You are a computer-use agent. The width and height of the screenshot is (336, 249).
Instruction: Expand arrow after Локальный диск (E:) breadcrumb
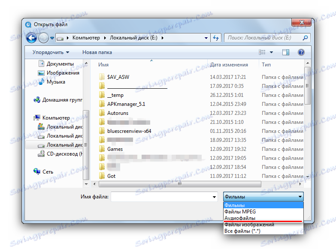tap(163, 38)
